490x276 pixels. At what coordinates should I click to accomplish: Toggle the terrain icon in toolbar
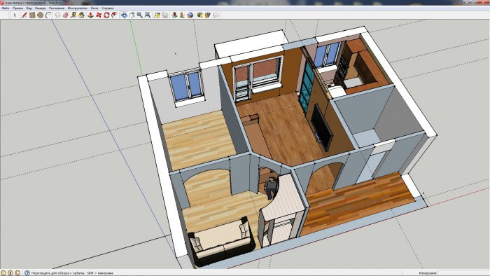(165, 15)
